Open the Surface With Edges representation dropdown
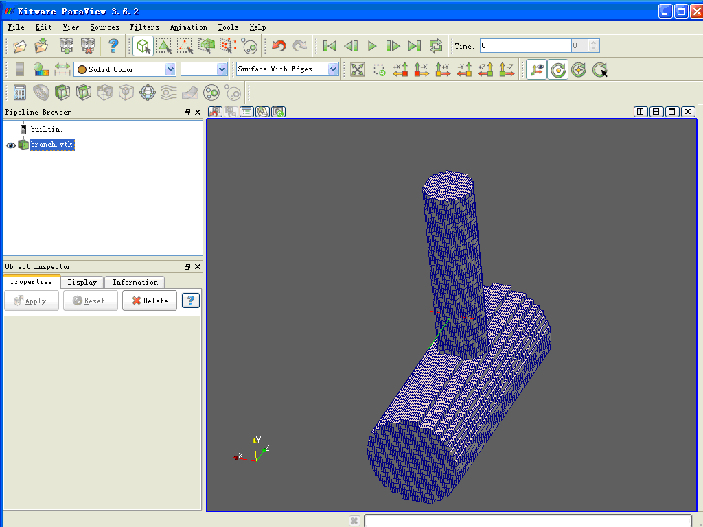703x527 pixels. click(287, 69)
